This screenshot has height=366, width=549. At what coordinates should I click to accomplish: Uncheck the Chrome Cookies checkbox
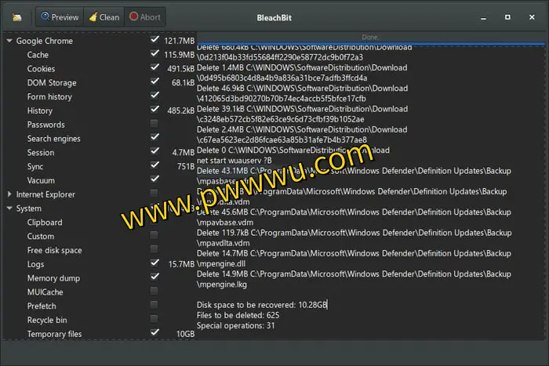tap(155, 67)
